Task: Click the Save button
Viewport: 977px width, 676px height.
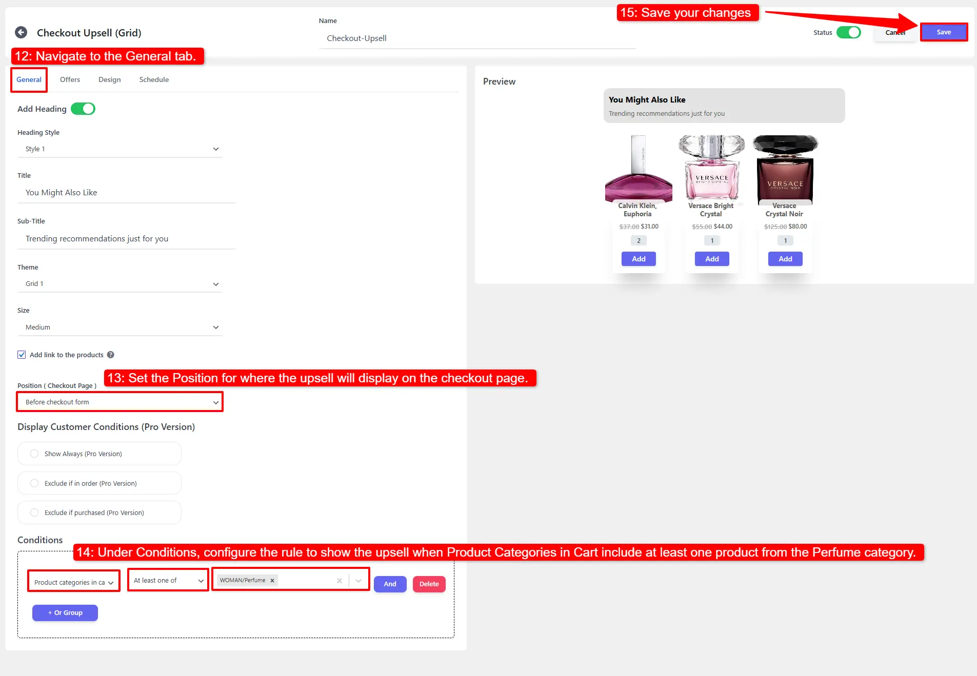Action: (x=943, y=32)
